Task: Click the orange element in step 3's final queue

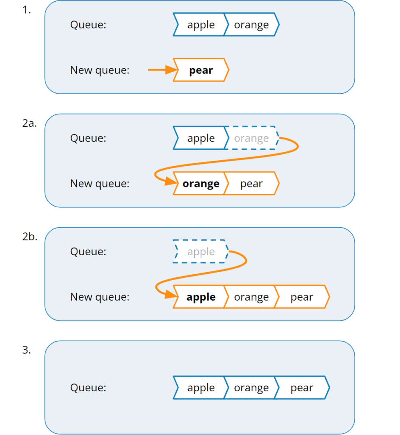Action: 251,388
